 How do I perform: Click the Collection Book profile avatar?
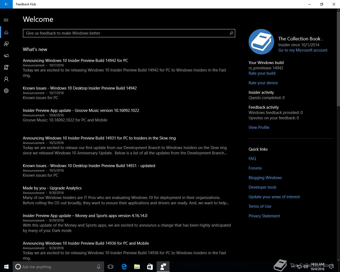[x=261, y=42]
